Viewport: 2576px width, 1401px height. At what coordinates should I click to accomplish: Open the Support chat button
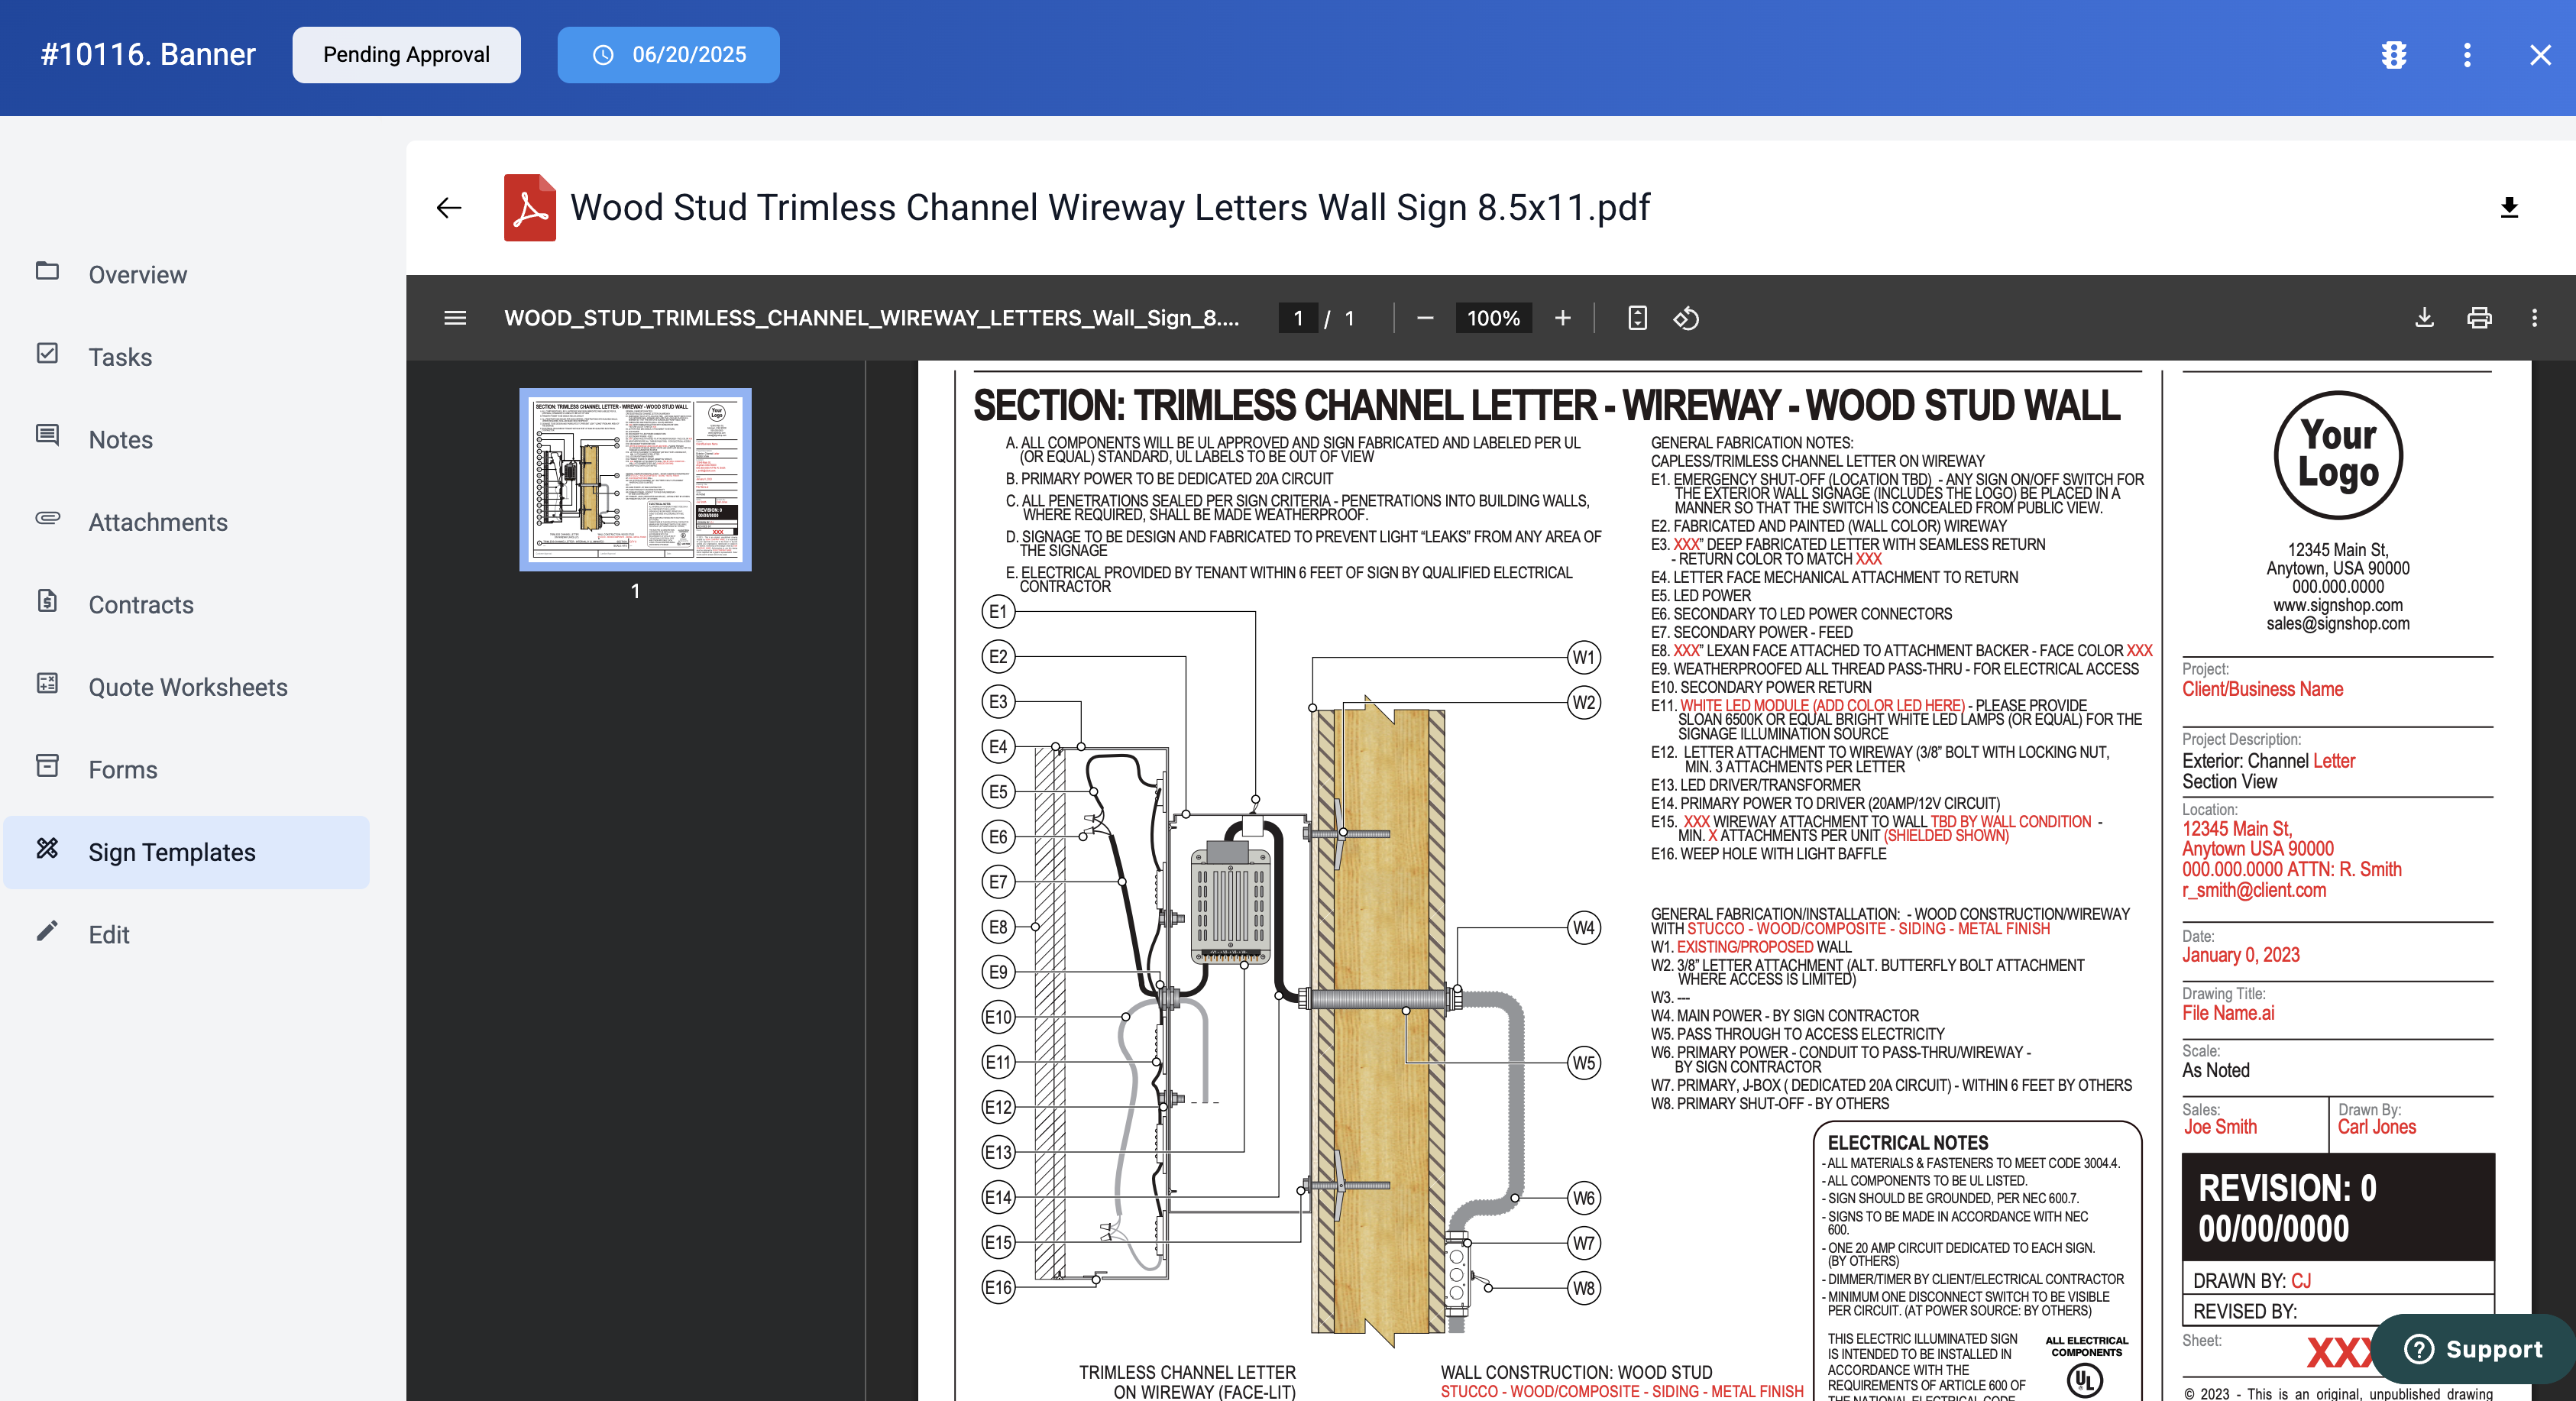[2473, 1349]
